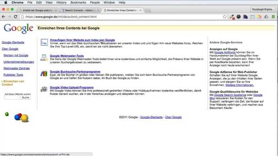This screenshot has height=156, width=278.
Task: Open the Edit menu
Action: pos(39,3)
